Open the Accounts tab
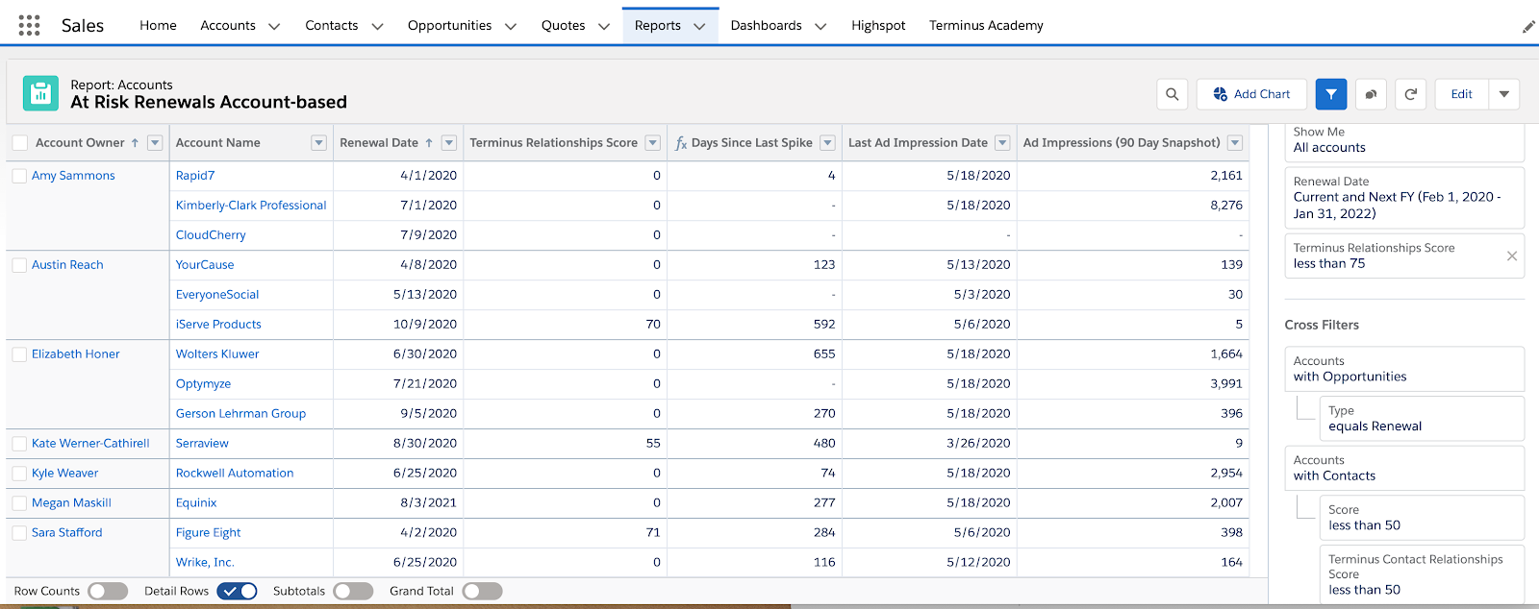This screenshot has height=609, width=1539. (x=228, y=26)
